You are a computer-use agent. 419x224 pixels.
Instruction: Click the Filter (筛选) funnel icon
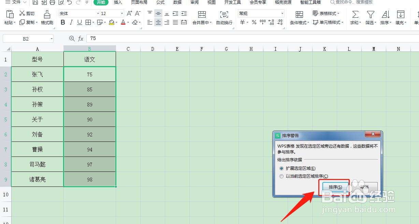370,14
